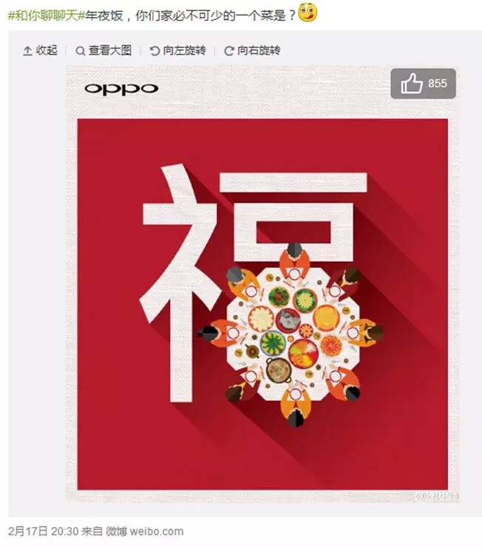Click the 855 like count
This screenshot has height=547, width=482.
pos(438,84)
